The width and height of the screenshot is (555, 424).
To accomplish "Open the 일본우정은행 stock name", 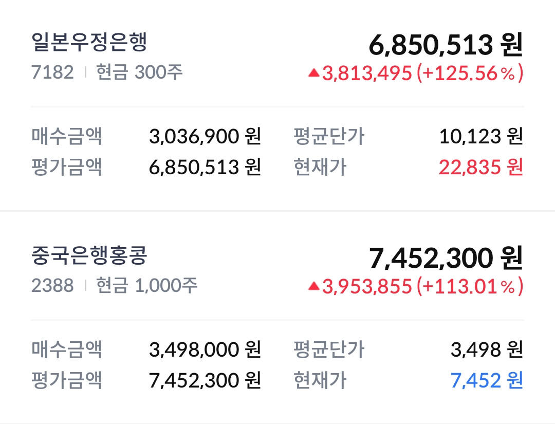I will click(x=89, y=42).
